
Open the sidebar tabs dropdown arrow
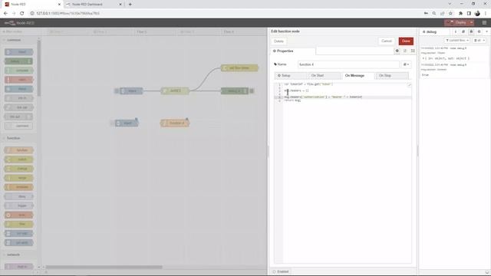[486, 31]
